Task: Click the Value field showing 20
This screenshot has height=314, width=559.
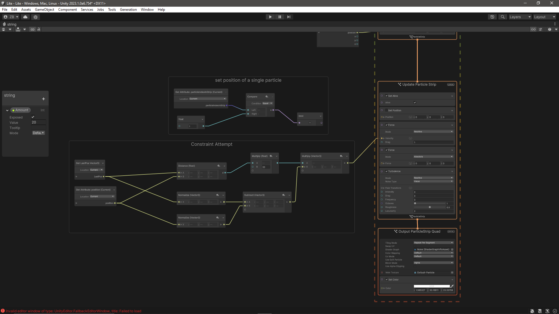Action: click(x=38, y=122)
